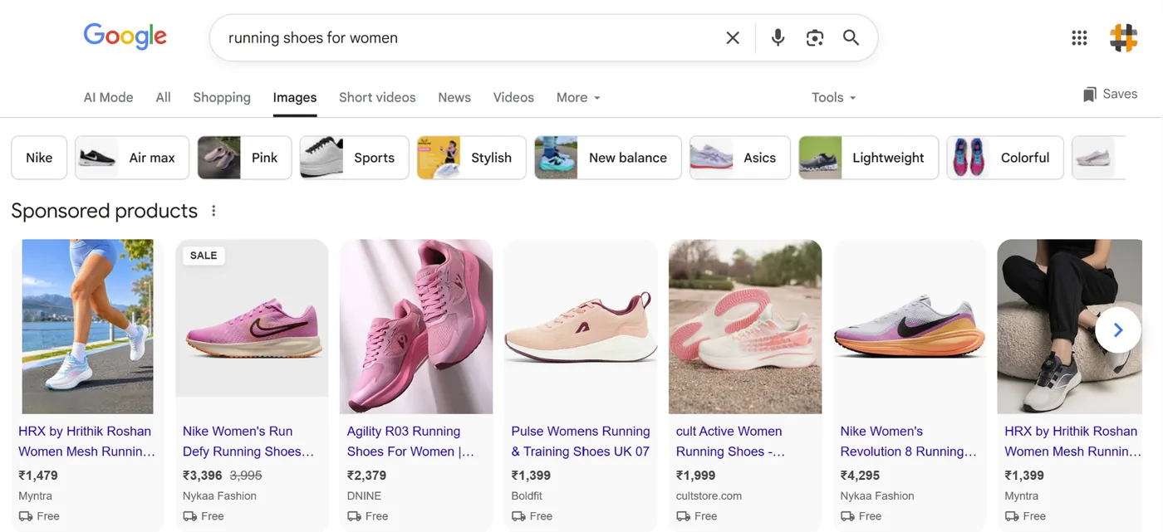The image size is (1163, 532).
Task: Click Free delivery truck icon under DNINE
Action: click(355, 516)
